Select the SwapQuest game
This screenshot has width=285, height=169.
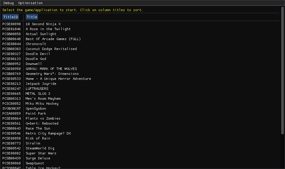(x=35, y=163)
